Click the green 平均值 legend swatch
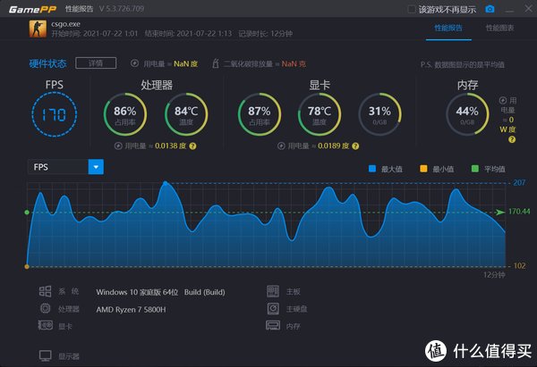Screen dimensions: 537x367 point(475,169)
